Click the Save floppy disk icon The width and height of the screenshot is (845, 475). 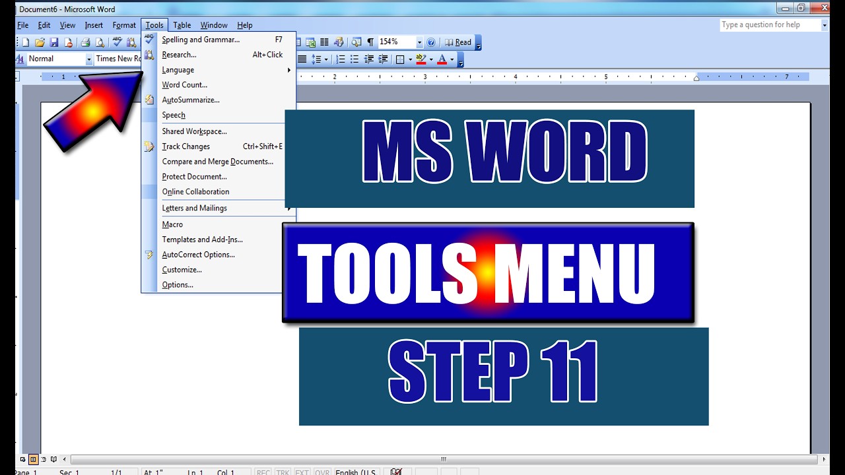pyautogui.click(x=54, y=42)
